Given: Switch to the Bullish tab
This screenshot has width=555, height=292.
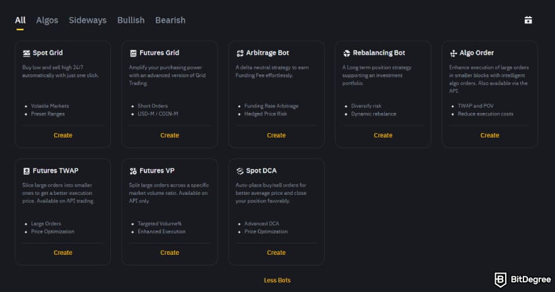Looking at the screenshot, I should coord(131,20).
